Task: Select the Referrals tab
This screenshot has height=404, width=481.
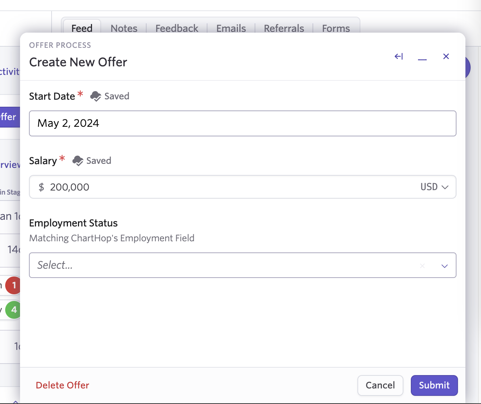Action: pyautogui.click(x=284, y=28)
